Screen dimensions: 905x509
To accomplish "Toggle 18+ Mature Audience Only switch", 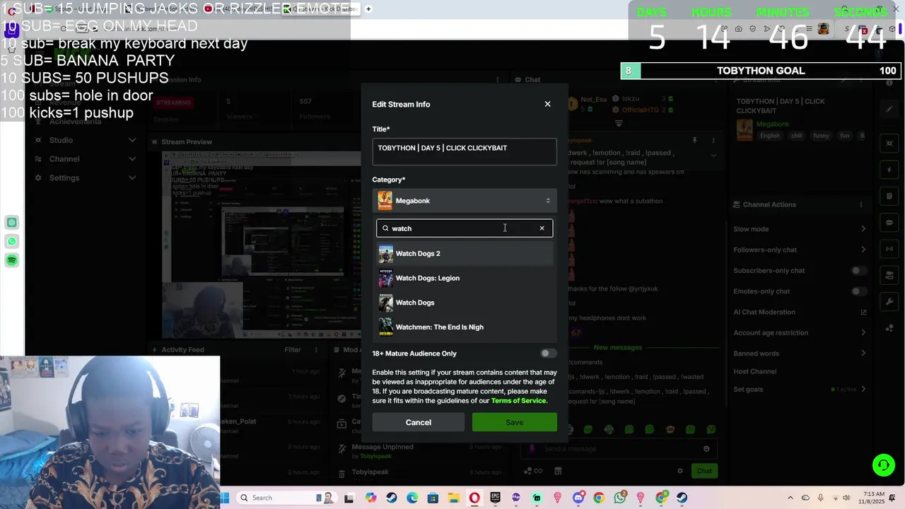I will pos(548,353).
